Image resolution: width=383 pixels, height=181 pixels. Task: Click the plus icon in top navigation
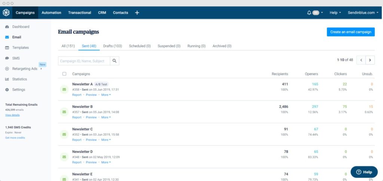pyautogui.click(x=137, y=13)
